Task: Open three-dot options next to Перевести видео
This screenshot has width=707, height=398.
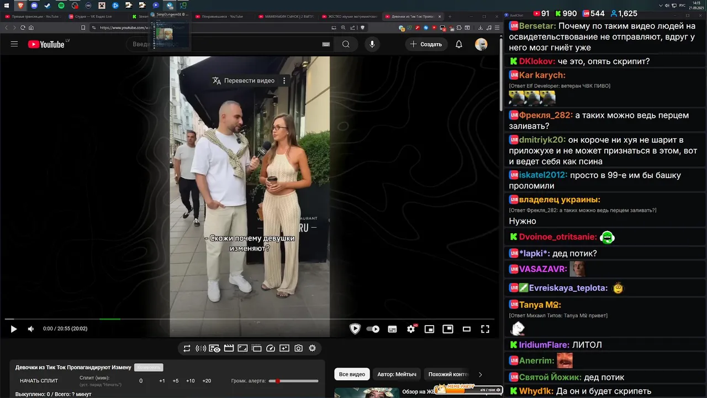Action: pyautogui.click(x=284, y=81)
